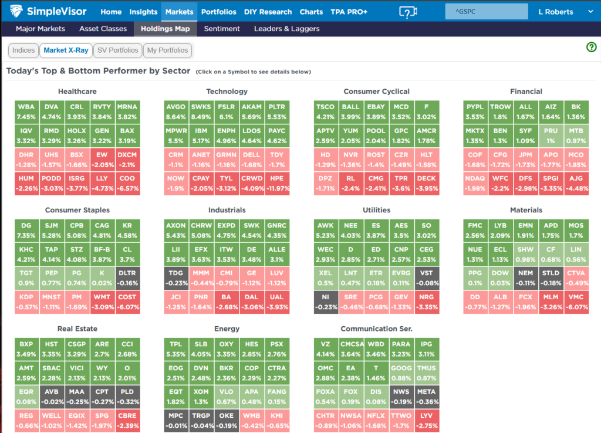Click DECK tile at -3.95%
601x433 pixels.
point(427,184)
